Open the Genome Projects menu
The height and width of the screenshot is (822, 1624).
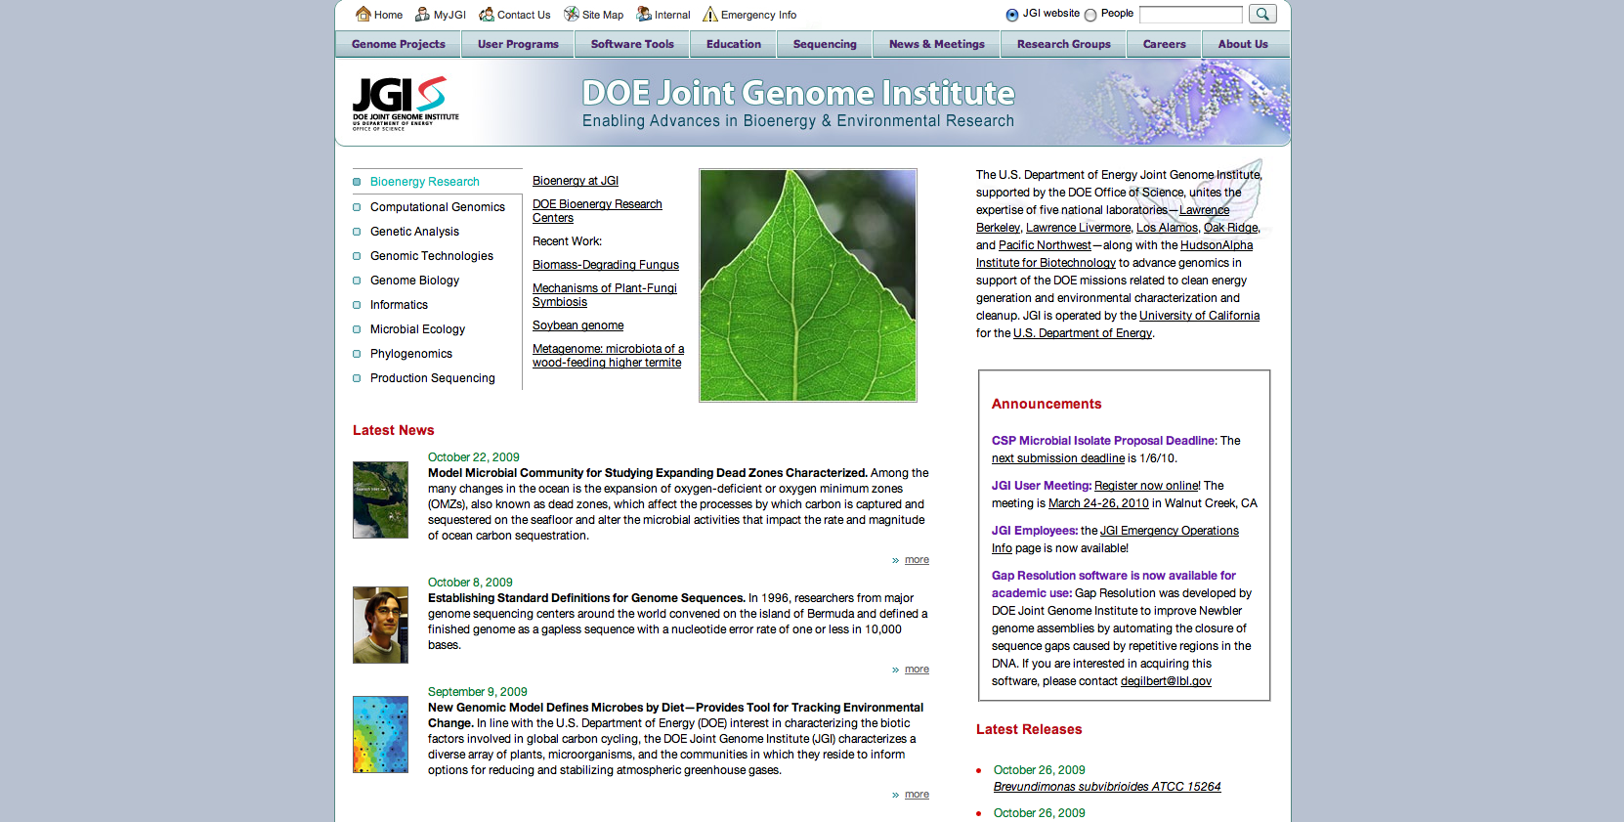click(x=399, y=44)
